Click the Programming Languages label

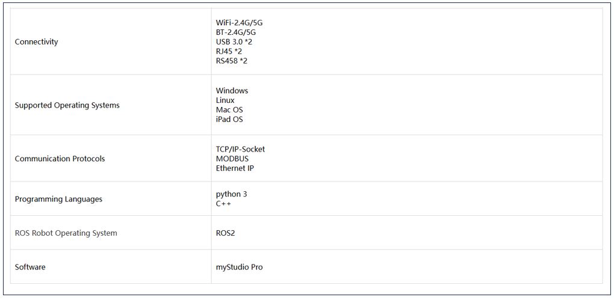pos(58,199)
